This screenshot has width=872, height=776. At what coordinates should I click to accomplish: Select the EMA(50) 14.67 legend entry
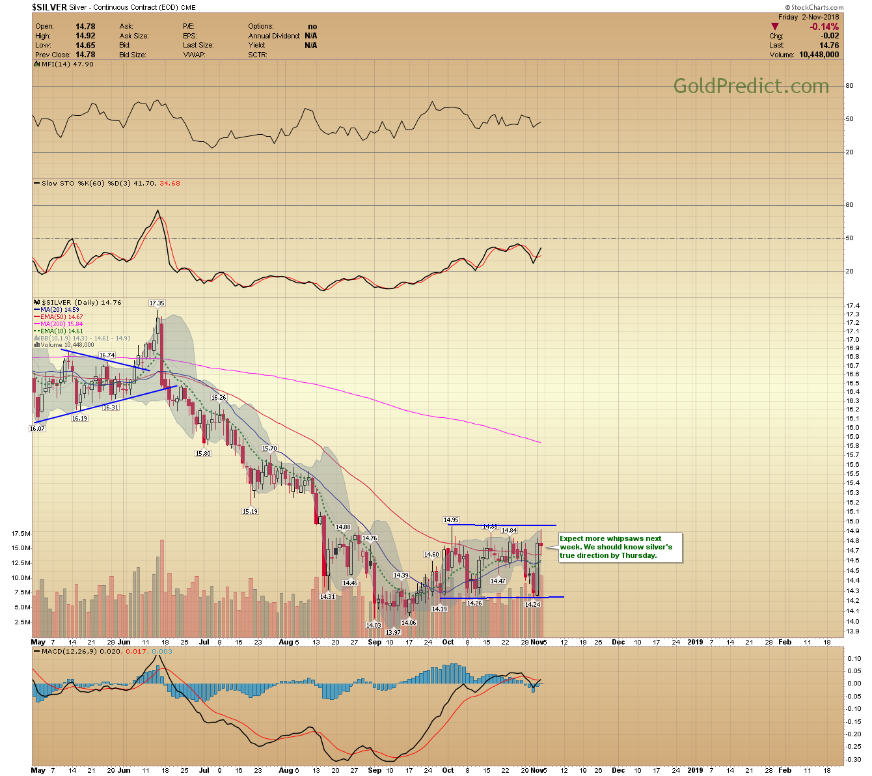point(62,317)
